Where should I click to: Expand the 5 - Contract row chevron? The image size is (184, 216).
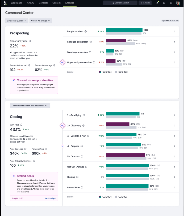pos(174,157)
